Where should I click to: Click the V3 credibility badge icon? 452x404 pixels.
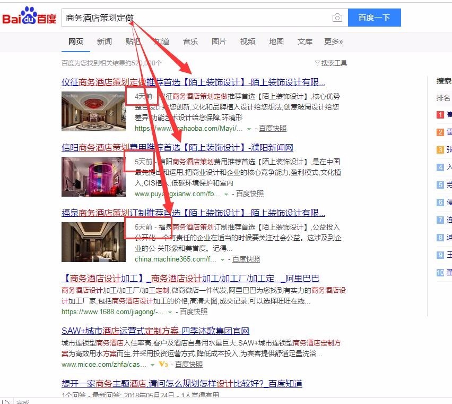pyautogui.click(x=163, y=365)
